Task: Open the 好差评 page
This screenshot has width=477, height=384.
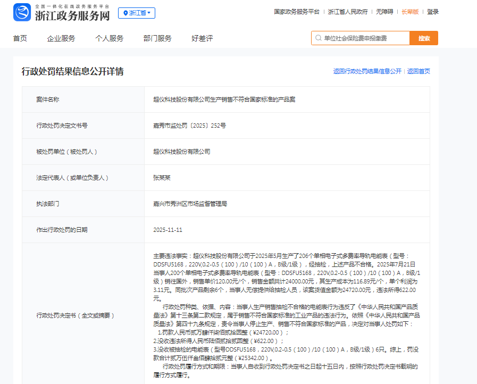Action: click(x=202, y=38)
